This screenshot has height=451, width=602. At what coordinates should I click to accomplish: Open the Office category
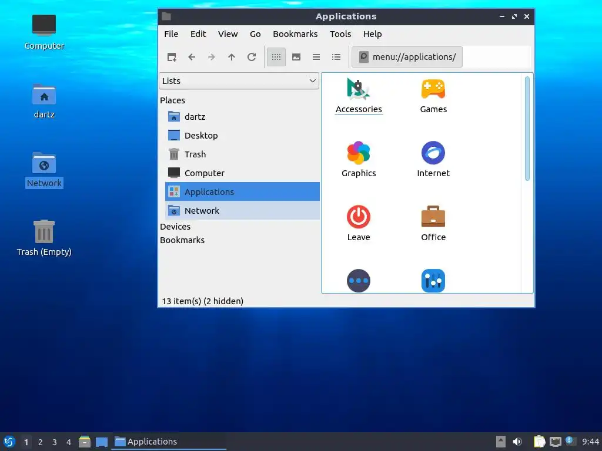point(433,224)
